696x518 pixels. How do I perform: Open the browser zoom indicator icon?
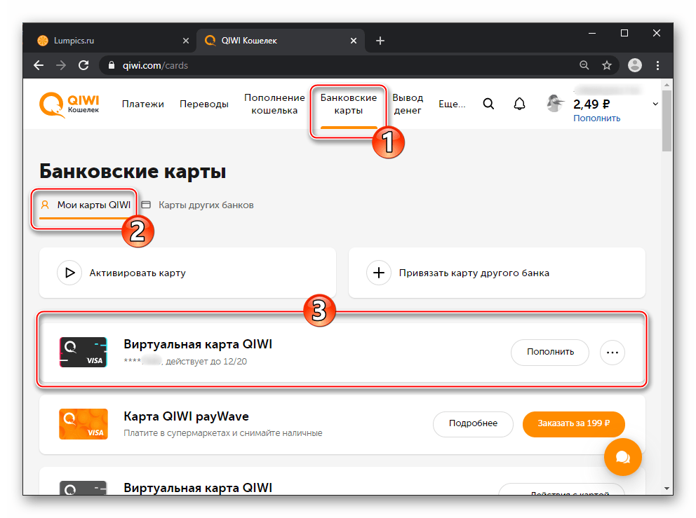point(584,66)
